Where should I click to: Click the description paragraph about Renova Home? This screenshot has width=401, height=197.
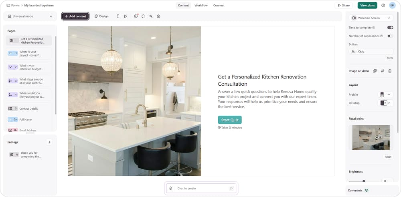click(x=267, y=99)
